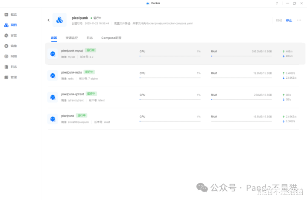The width and height of the screenshot is (307, 200).
Task: Click pixelpunk-redis 运行中 status badge
Action: [x=89, y=72]
